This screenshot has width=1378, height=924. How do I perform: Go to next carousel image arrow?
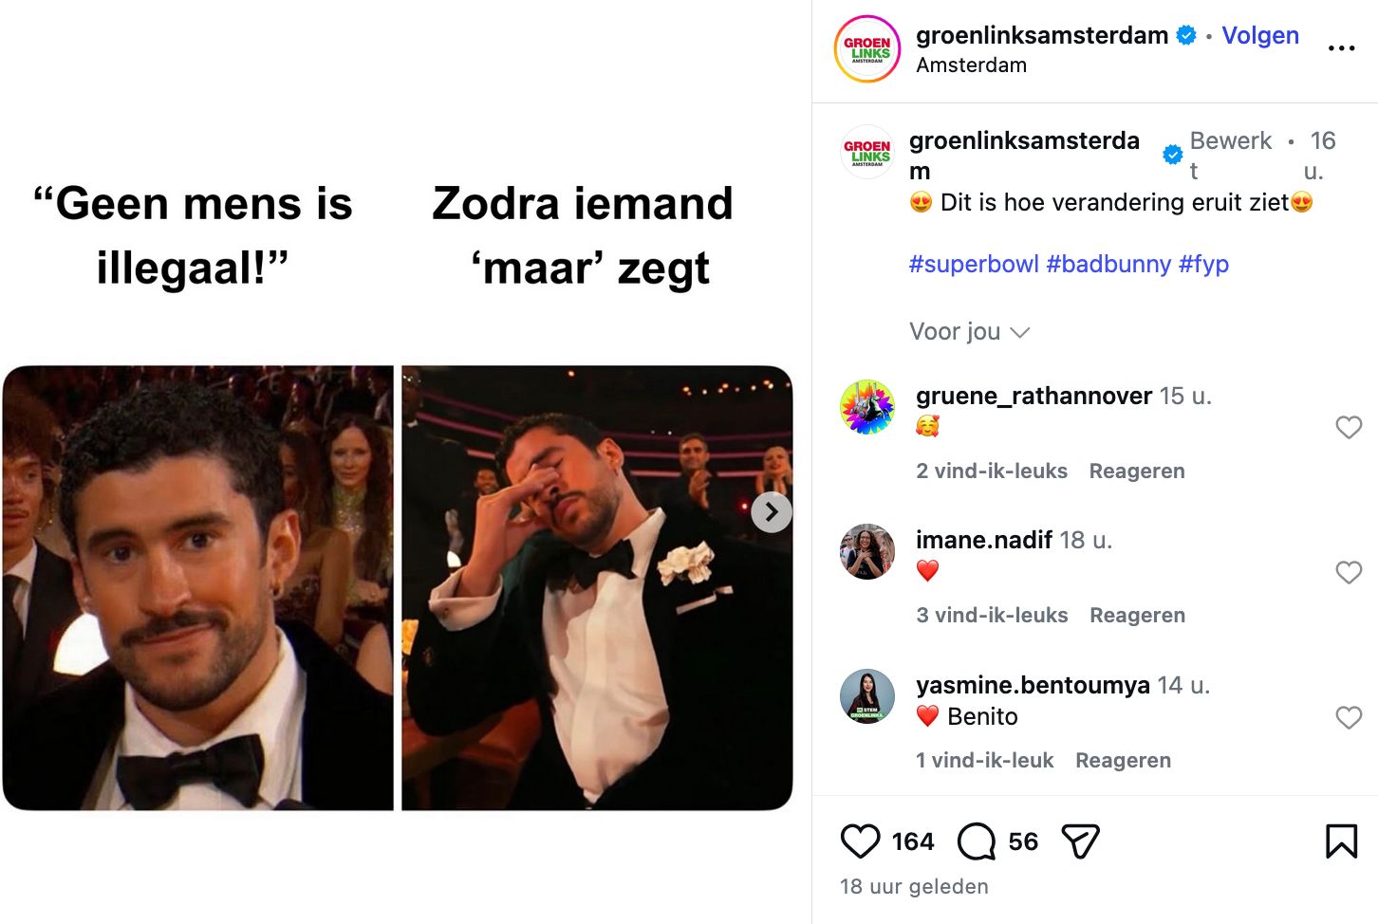coord(772,512)
